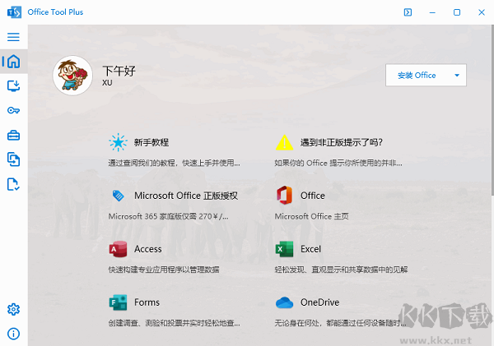494x346 pixels.
Task: Open Microsoft Office 正版授权 link
Action: tap(186, 196)
